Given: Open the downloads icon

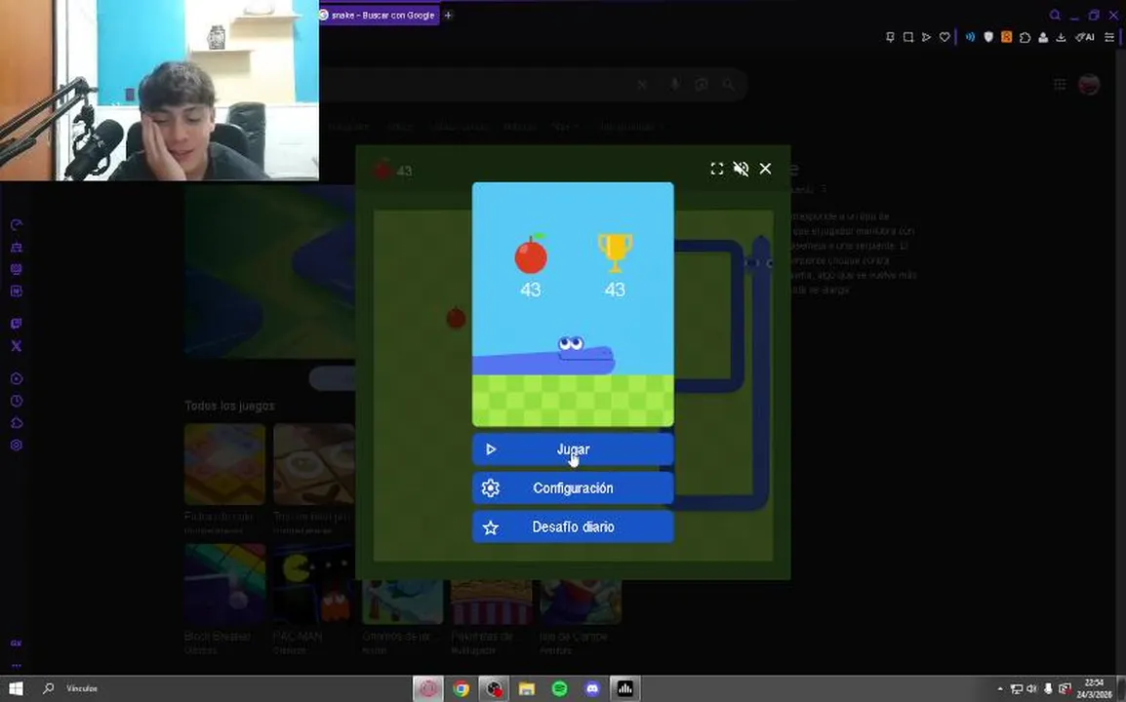Looking at the screenshot, I should tap(1061, 37).
